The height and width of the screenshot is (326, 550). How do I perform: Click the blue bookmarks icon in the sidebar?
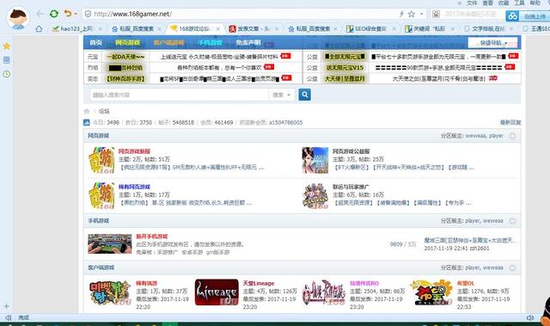6,60
